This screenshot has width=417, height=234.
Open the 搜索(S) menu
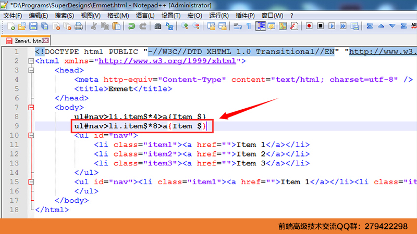tap(64, 16)
